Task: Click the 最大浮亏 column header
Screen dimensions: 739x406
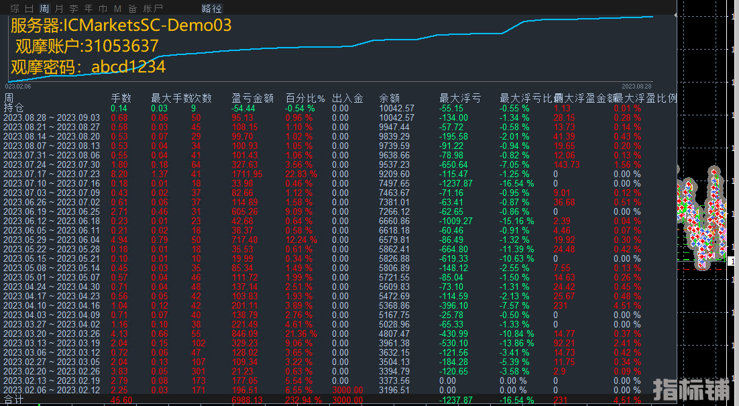Action: [x=460, y=98]
